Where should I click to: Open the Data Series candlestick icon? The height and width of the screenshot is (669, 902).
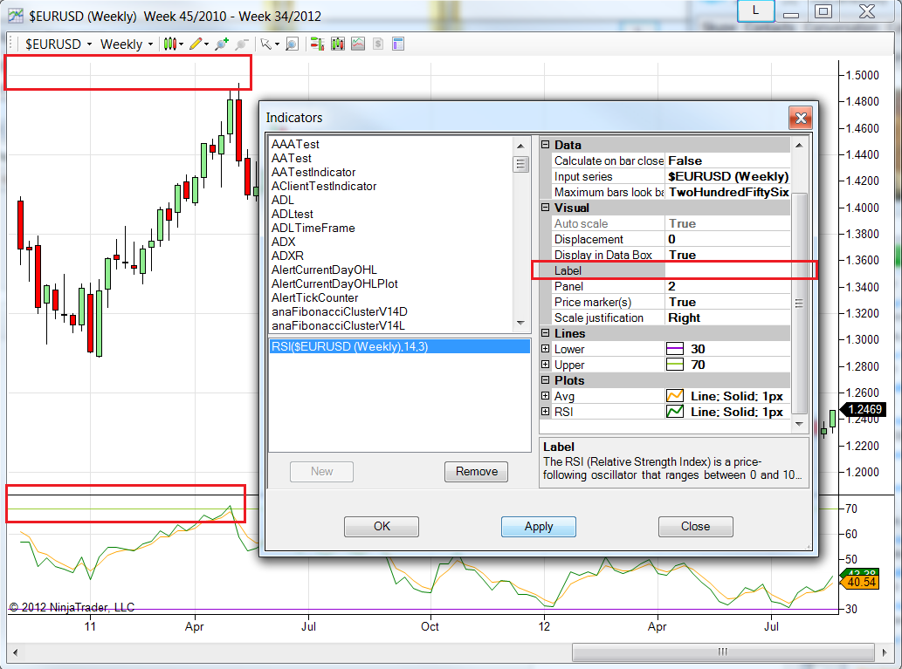coord(338,44)
